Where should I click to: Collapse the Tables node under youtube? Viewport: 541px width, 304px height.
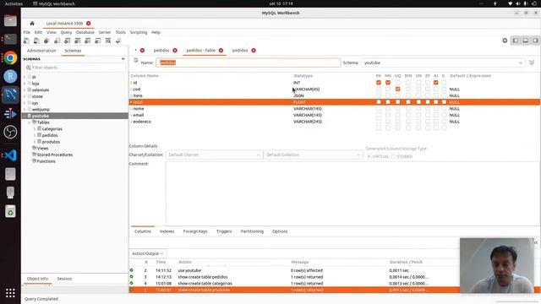pos(30,122)
